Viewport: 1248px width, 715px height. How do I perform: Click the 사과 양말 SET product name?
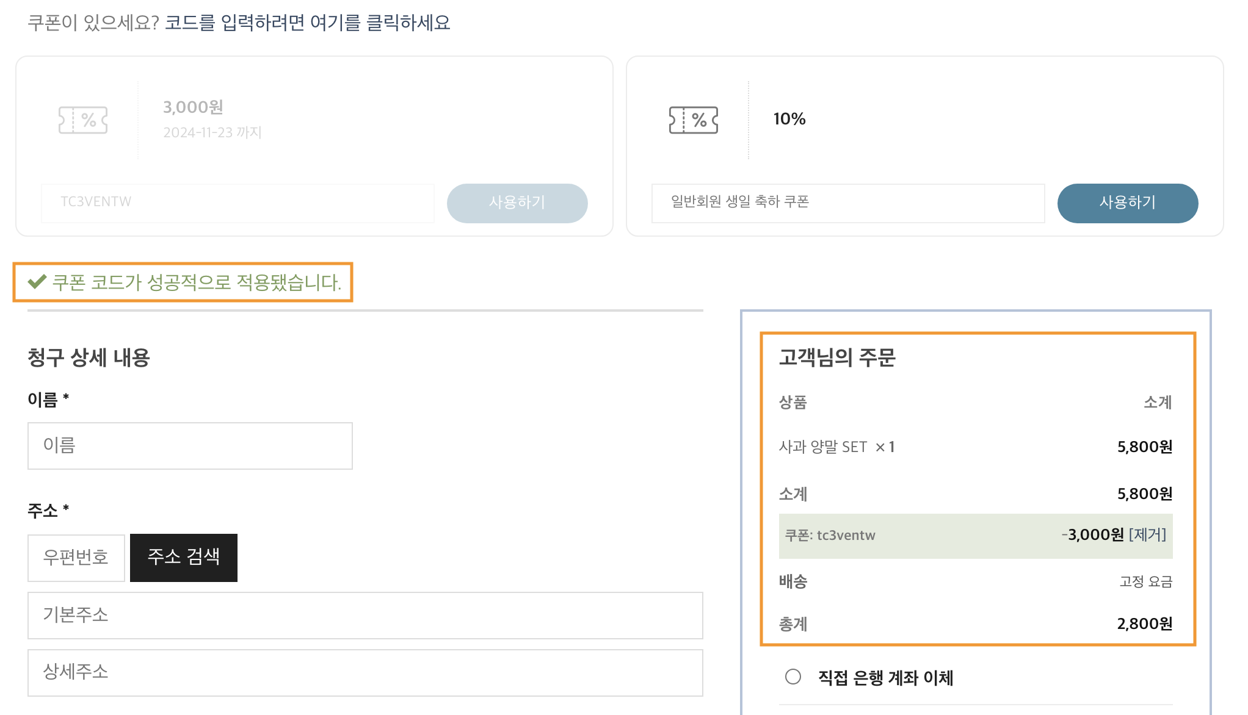pos(822,447)
